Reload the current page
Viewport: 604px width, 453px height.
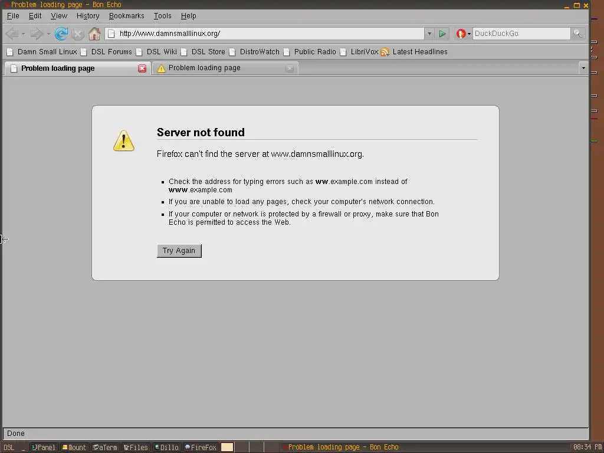pos(61,34)
